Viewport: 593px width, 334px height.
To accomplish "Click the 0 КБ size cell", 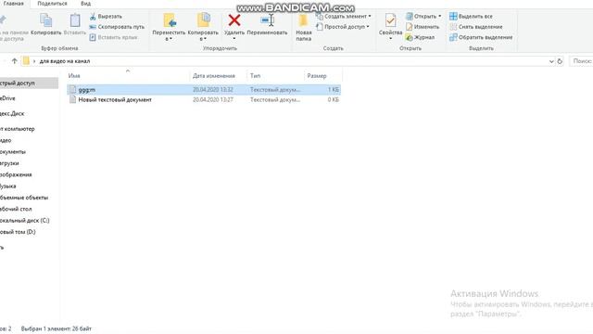I will [x=334, y=99].
